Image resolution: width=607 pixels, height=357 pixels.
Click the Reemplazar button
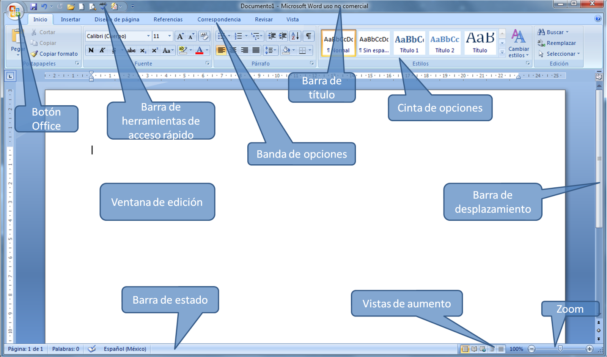tap(557, 43)
